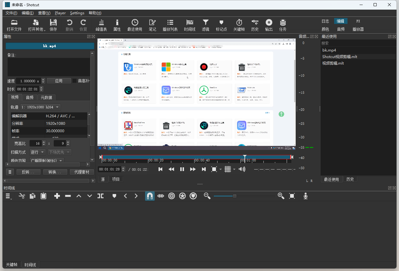Open the 滤镜 filters panel

pos(205,25)
